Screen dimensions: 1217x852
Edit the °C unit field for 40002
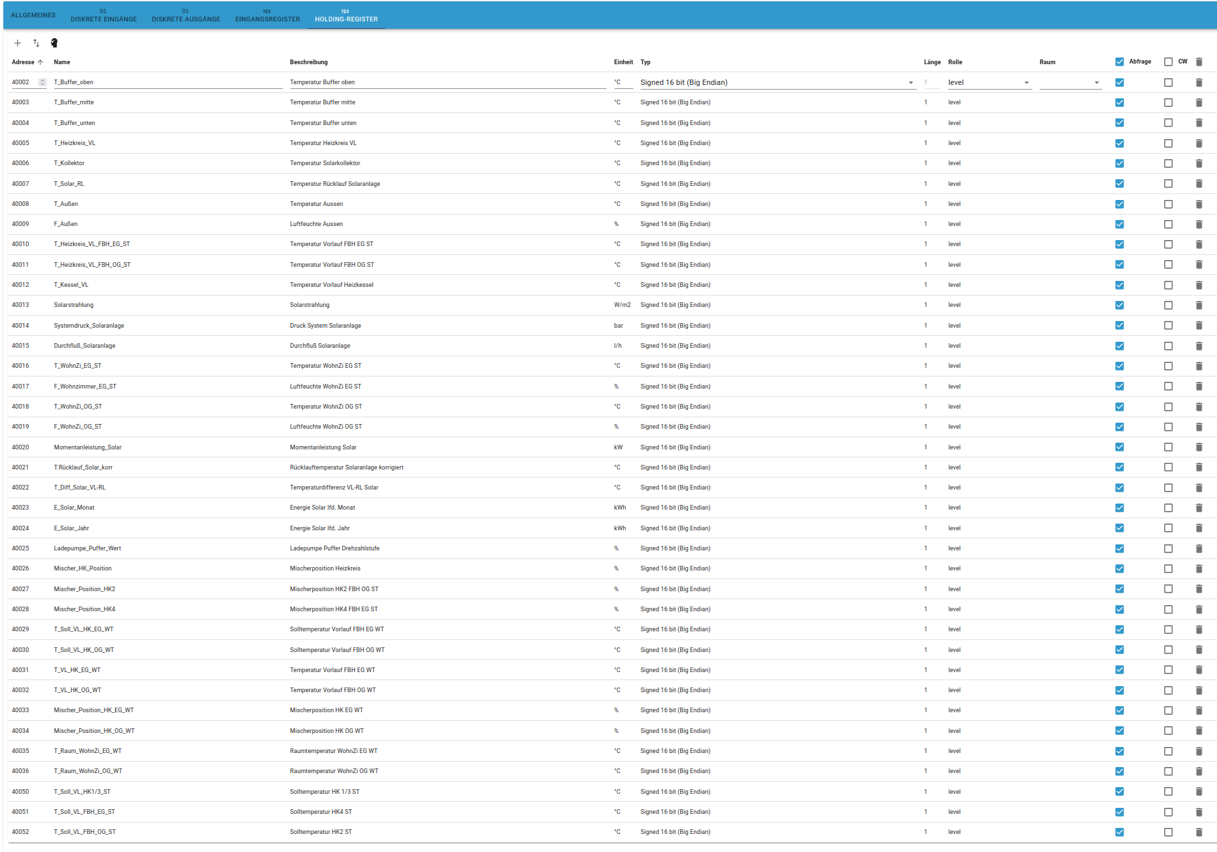623,83
